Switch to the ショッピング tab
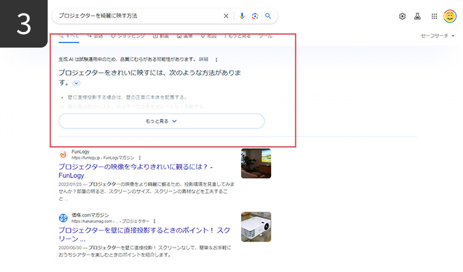 coord(128,35)
